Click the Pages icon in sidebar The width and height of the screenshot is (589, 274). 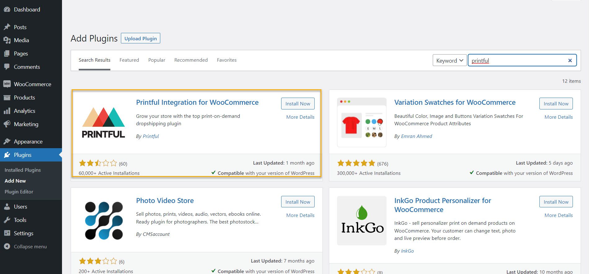[x=7, y=53]
